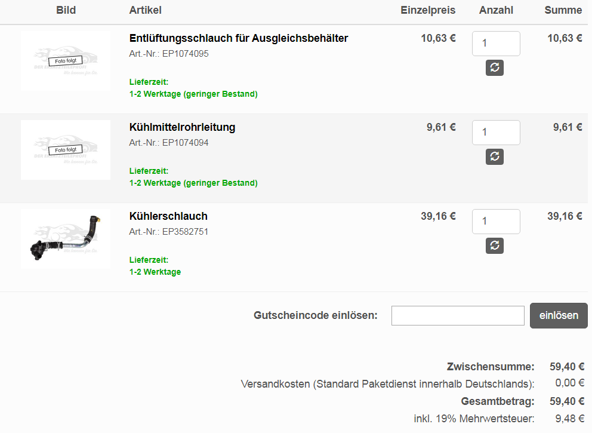Refresh quantity for Entlüftungsschlauch für Ausgleichsbehälter
Image resolution: width=592 pixels, height=433 pixels.
(494, 67)
